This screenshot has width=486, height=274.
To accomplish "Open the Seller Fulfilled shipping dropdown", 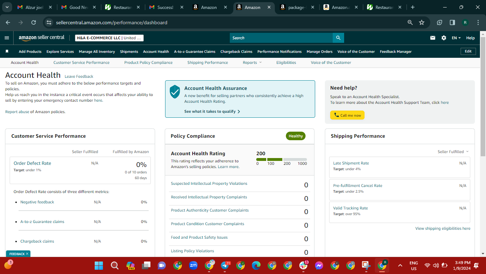I will point(453,152).
